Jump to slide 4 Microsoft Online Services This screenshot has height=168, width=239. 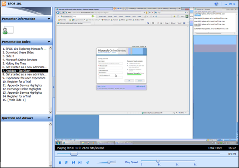[x=20, y=60]
